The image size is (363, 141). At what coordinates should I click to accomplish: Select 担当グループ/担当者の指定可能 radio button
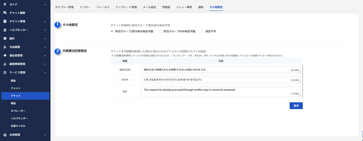coord(112,31)
